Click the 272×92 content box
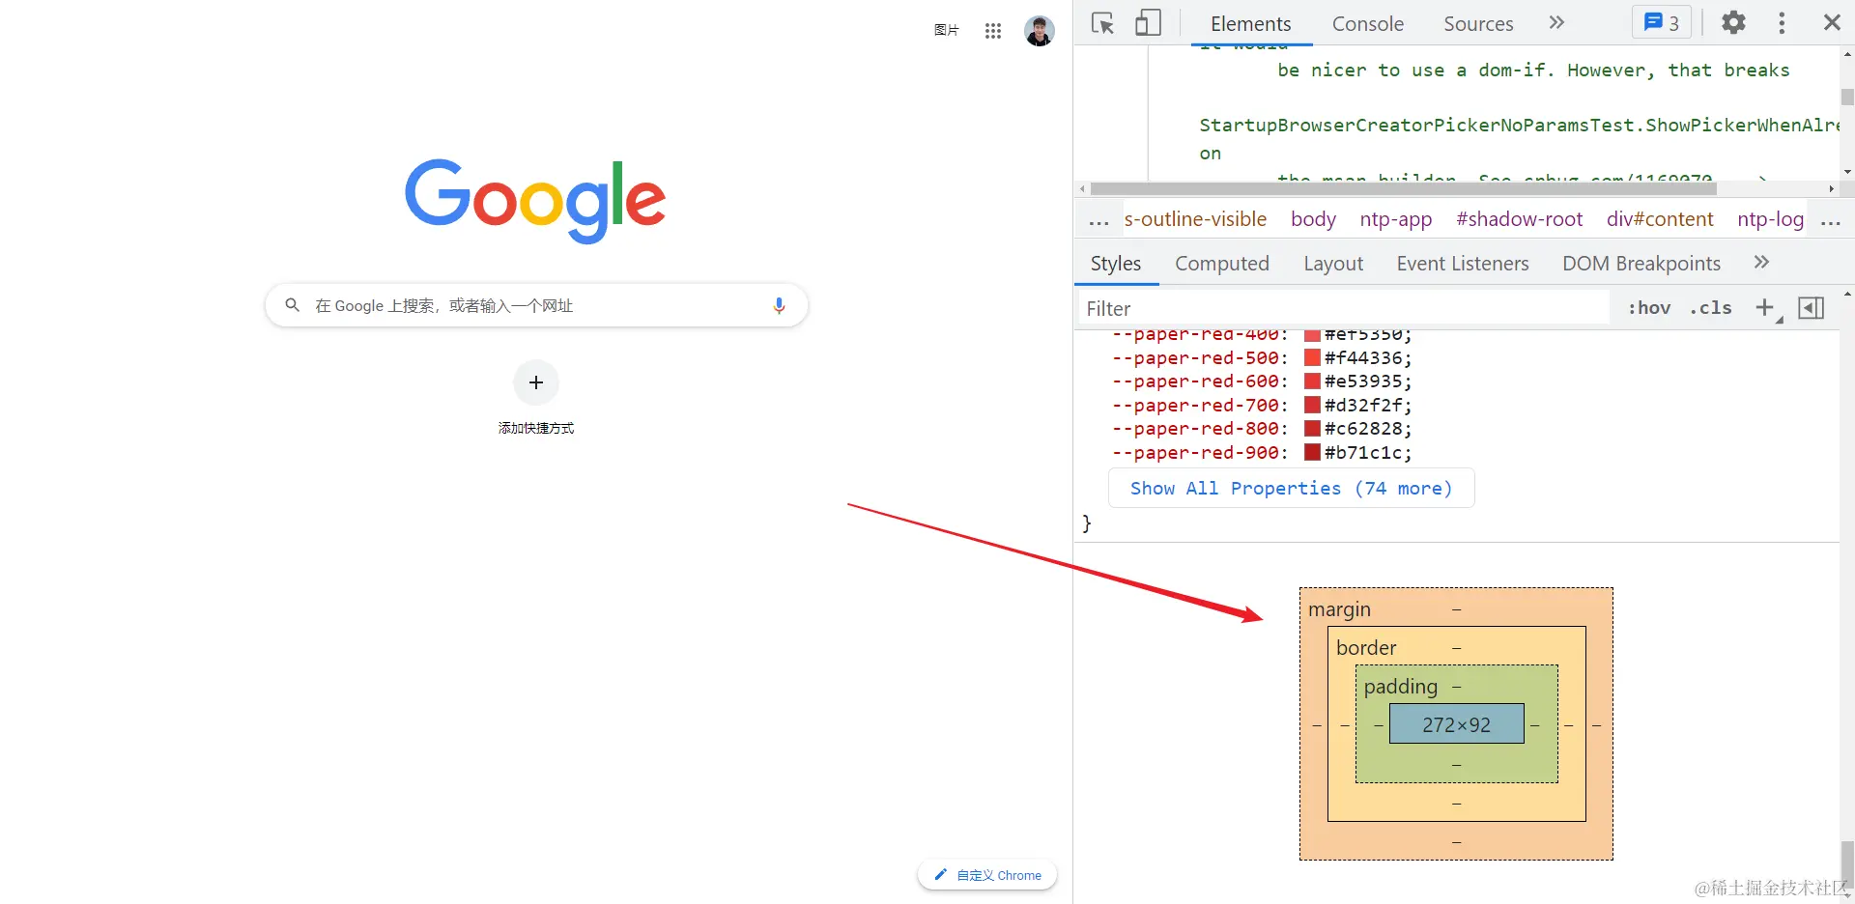 click(1456, 724)
